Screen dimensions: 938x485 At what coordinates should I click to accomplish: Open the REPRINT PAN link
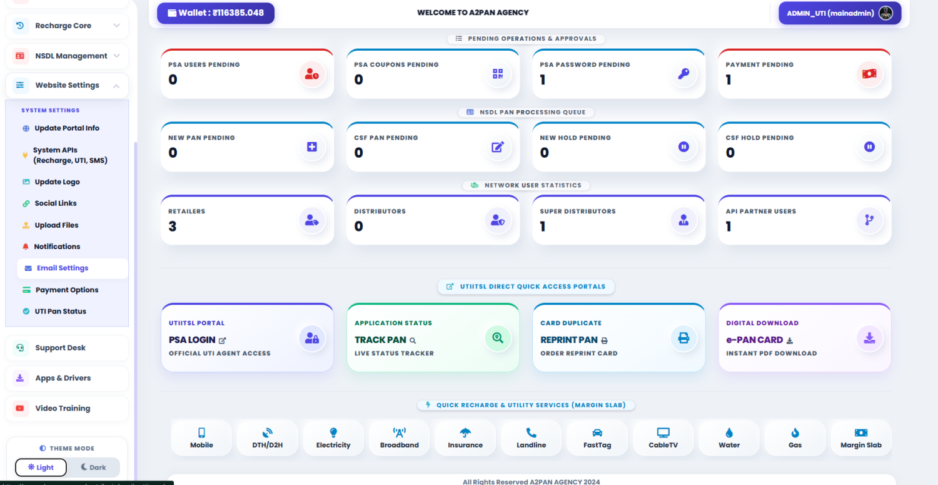click(x=573, y=340)
